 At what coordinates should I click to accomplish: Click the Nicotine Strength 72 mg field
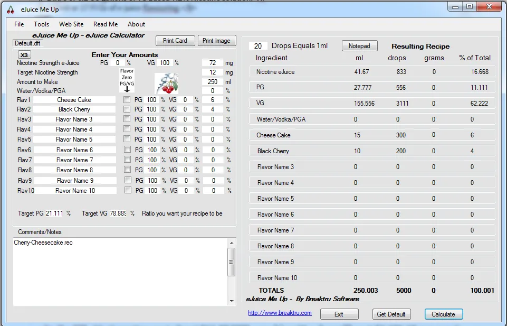pyautogui.click(x=213, y=63)
